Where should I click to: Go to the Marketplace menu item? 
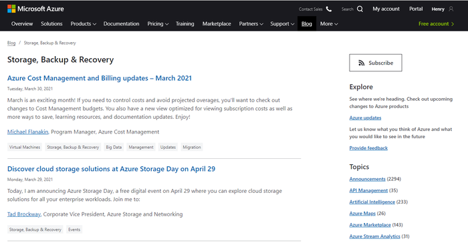217,24
